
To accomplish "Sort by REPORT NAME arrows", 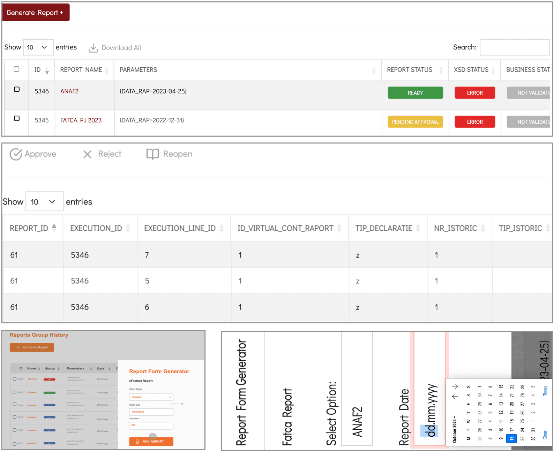I will coord(107,70).
